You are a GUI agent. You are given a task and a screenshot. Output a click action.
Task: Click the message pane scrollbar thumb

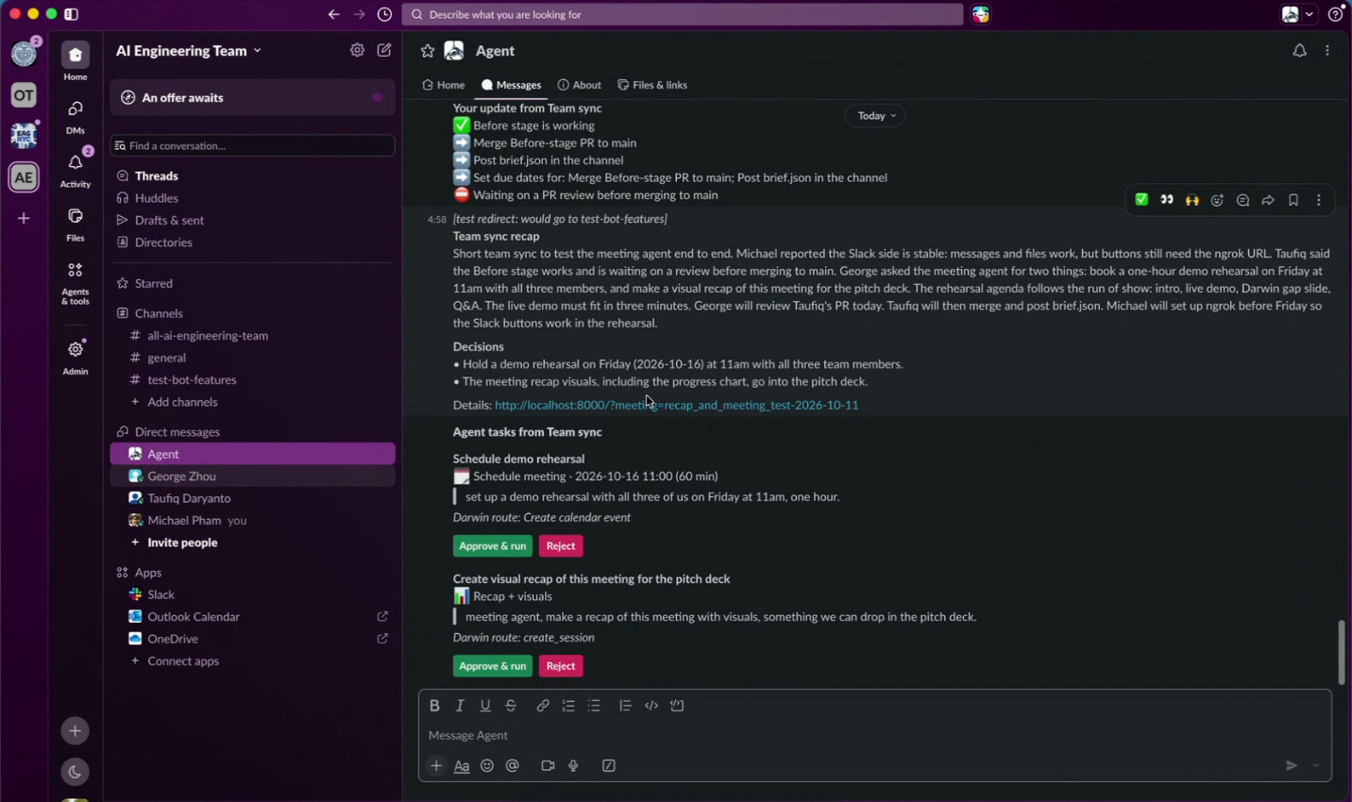tap(1341, 652)
